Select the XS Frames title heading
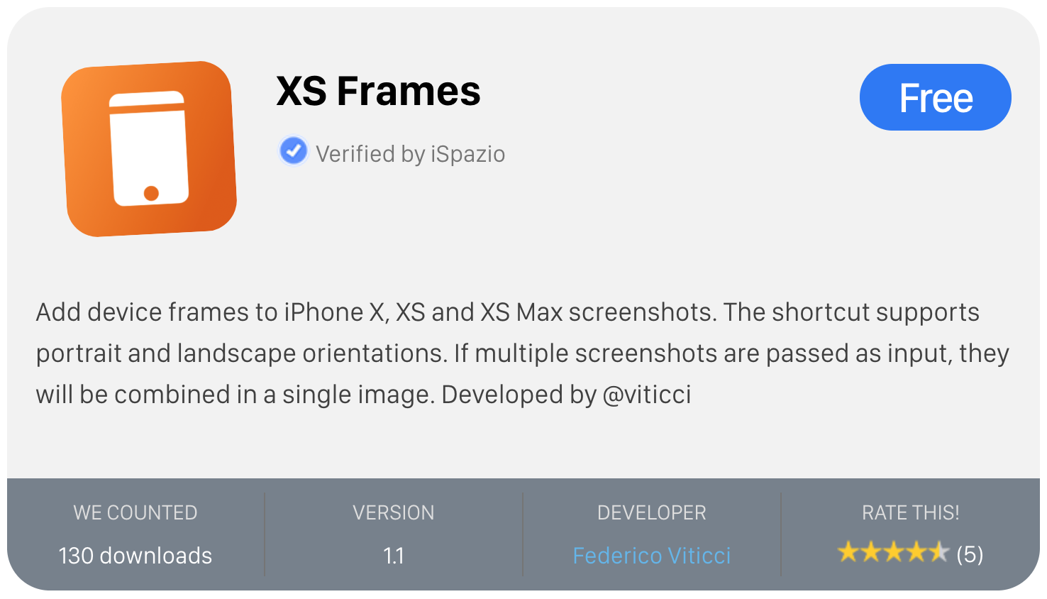 click(x=378, y=92)
